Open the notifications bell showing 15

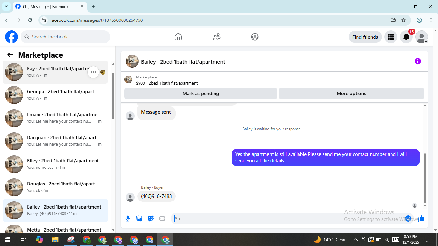click(x=406, y=37)
